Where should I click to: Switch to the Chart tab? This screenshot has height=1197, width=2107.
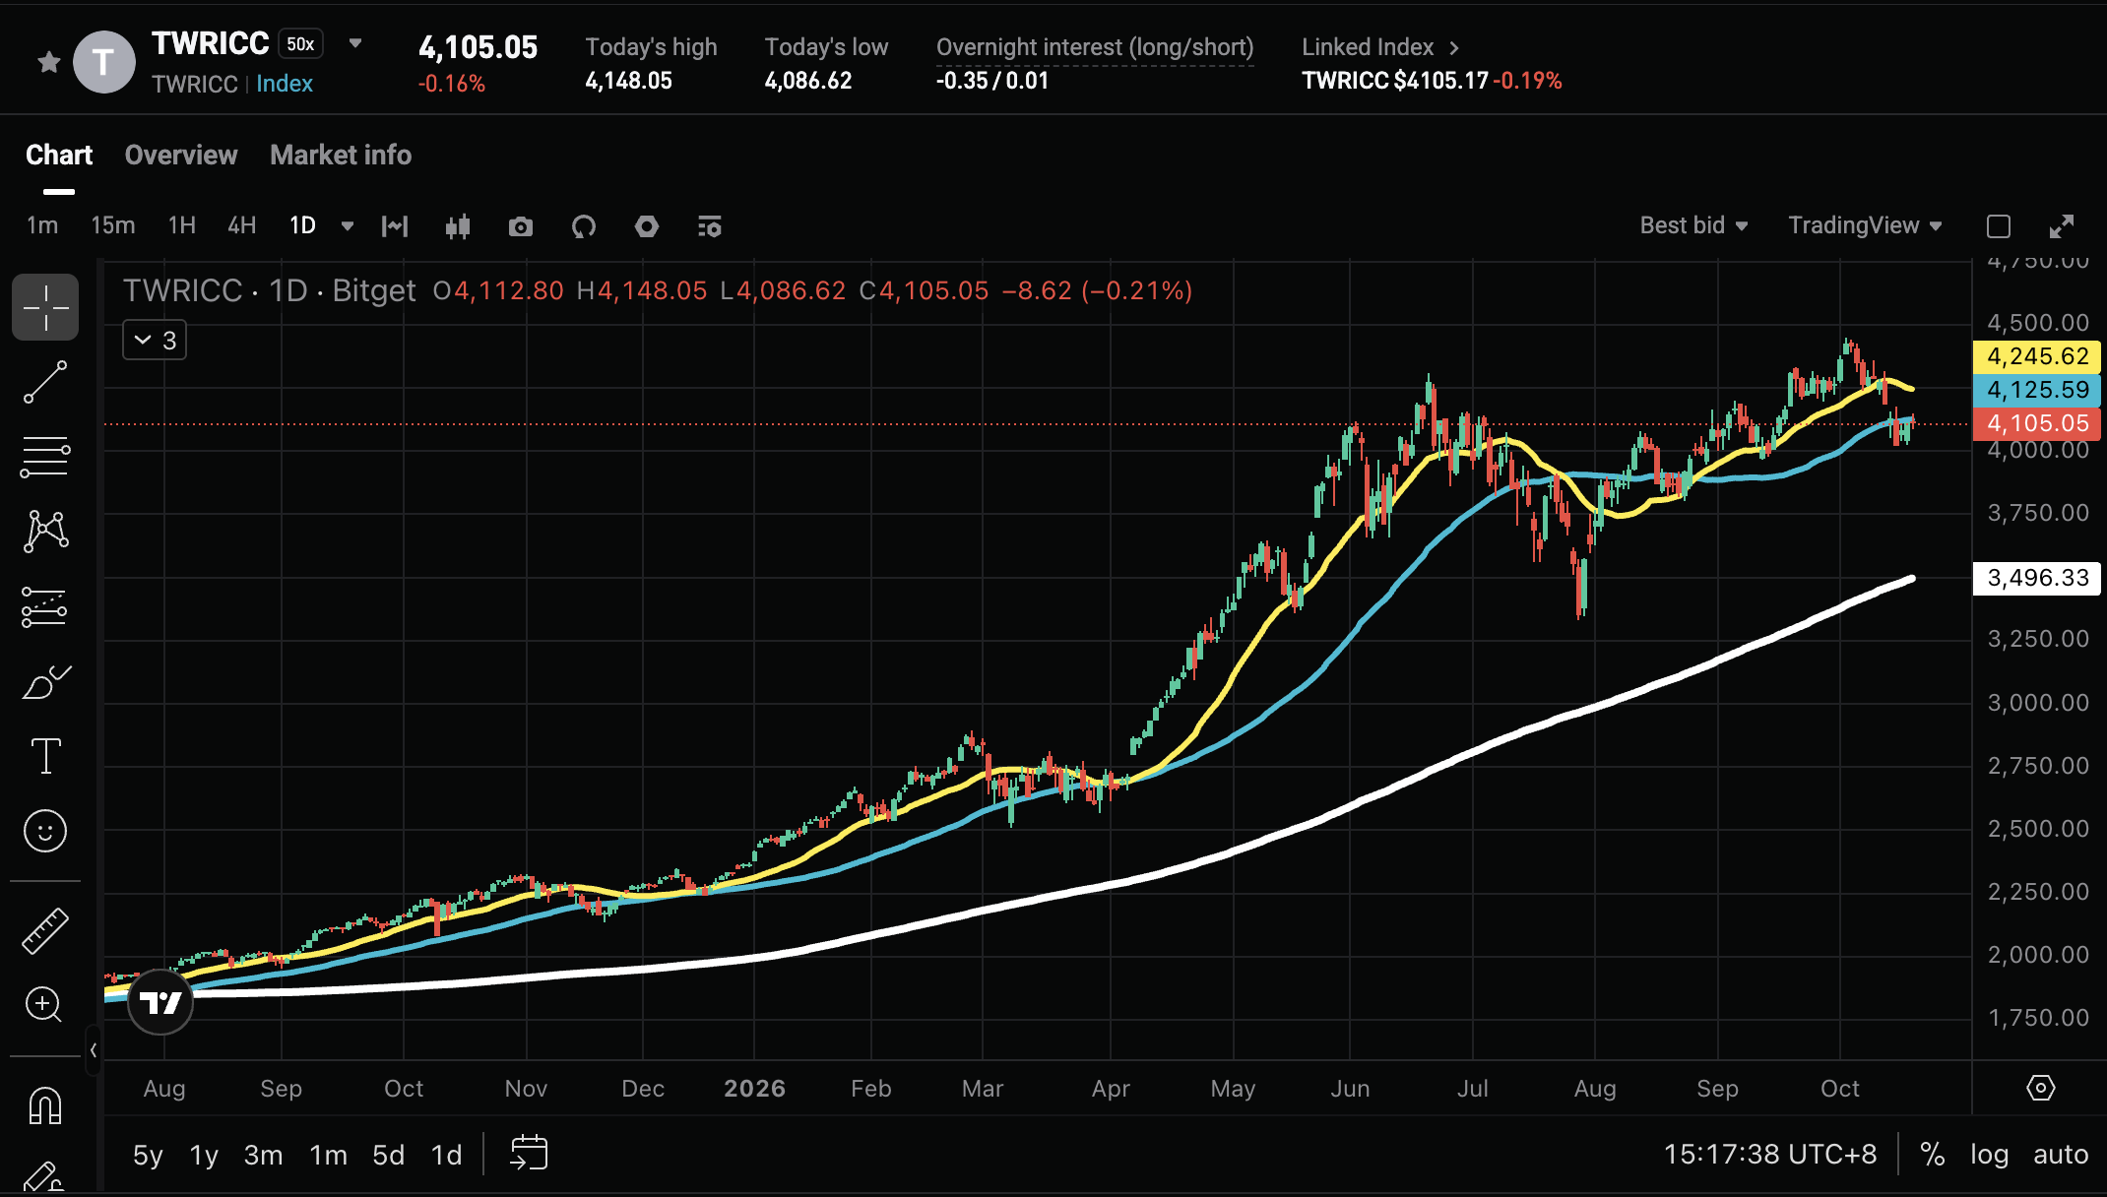click(59, 155)
